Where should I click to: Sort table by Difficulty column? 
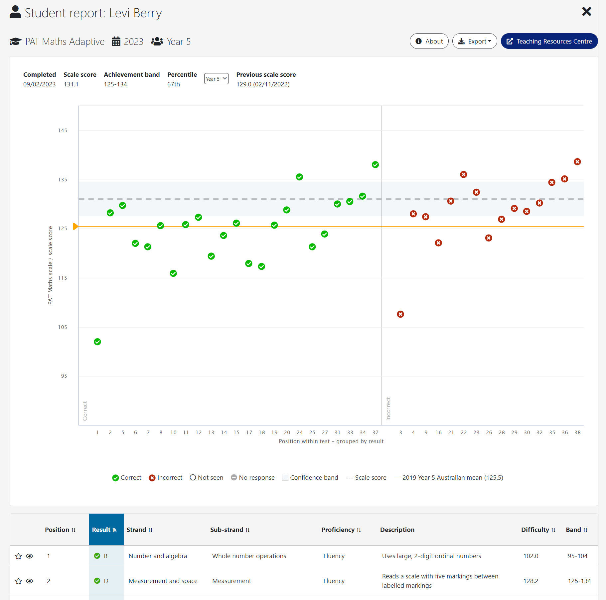point(538,530)
